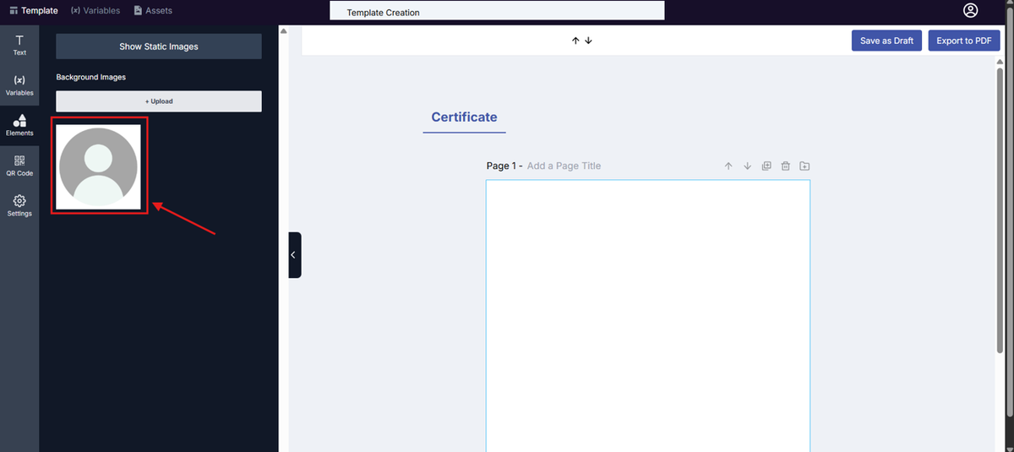Click the panel scrollbar up arrow
The height and width of the screenshot is (452, 1014).
tap(284, 31)
